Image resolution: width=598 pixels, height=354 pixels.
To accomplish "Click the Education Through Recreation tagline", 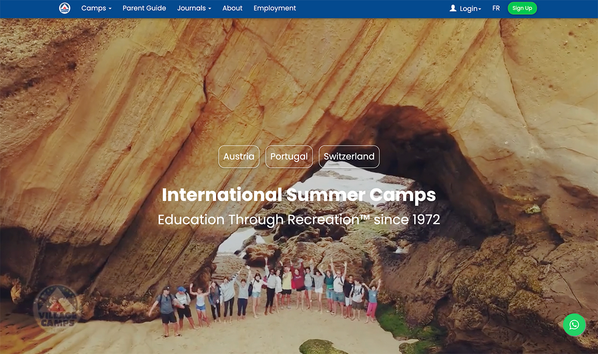I will point(299,219).
